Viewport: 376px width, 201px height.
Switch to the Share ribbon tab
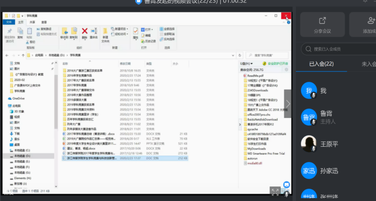coord(32,22)
